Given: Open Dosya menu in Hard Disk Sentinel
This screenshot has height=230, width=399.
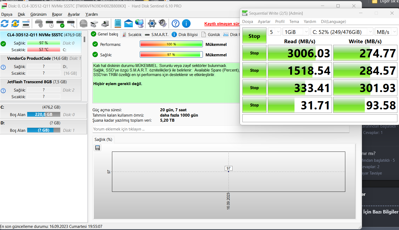Looking at the screenshot, I should click(7, 14).
